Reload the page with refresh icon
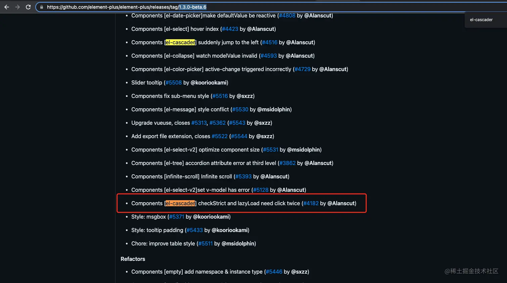Screen dimensions: 507x283 [28, 7]
